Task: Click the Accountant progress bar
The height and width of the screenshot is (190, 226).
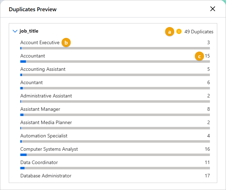Action: click(x=115, y=61)
